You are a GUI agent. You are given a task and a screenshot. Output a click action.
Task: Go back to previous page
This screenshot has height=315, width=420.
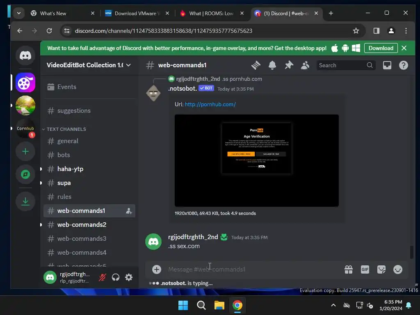pos(20,31)
